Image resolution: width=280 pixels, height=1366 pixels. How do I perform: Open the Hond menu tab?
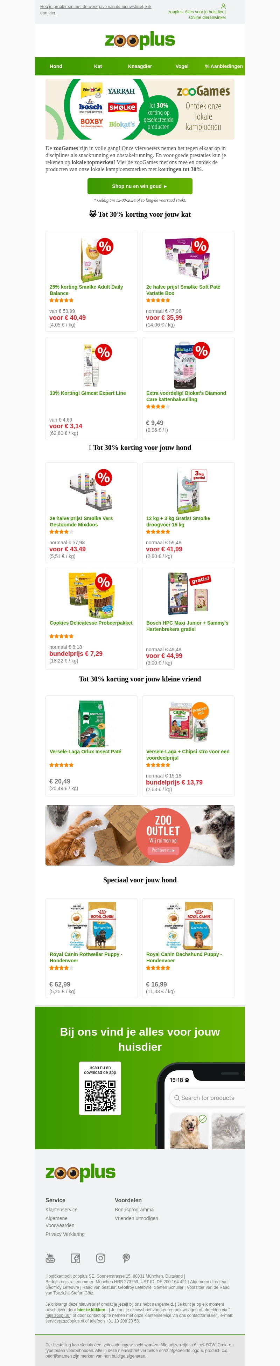click(x=56, y=66)
